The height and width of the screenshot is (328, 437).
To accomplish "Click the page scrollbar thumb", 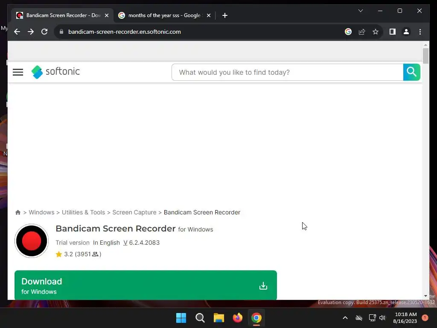I will point(425,56).
